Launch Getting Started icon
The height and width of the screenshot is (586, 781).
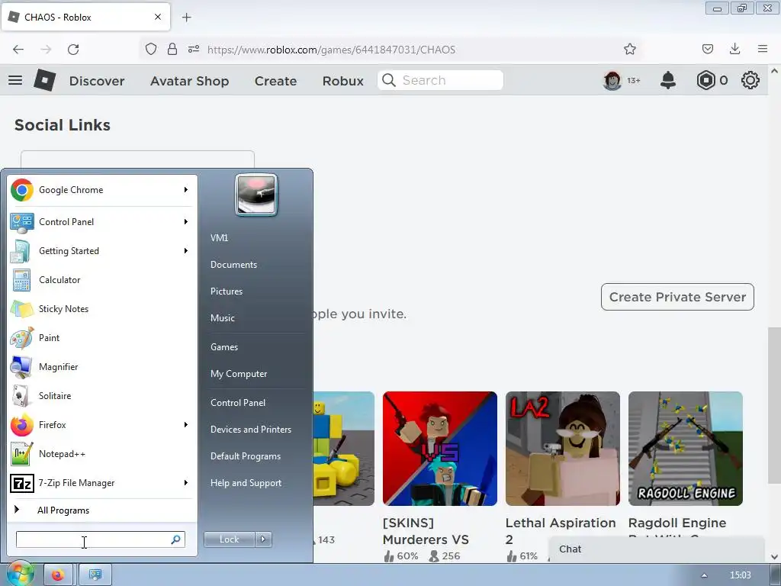point(21,251)
